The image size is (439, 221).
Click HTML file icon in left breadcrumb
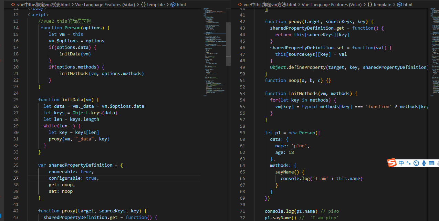pos(13,4)
